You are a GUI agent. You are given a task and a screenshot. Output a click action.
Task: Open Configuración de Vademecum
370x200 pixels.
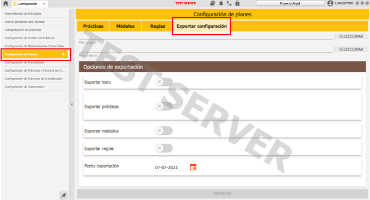coord(35,87)
